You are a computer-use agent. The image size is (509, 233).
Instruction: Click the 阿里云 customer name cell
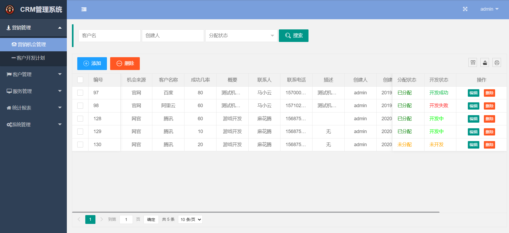(x=168, y=106)
